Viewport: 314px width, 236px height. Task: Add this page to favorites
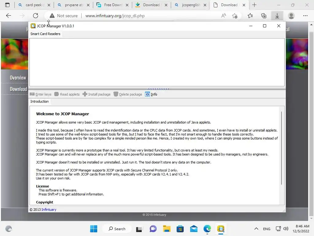coord(235,16)
